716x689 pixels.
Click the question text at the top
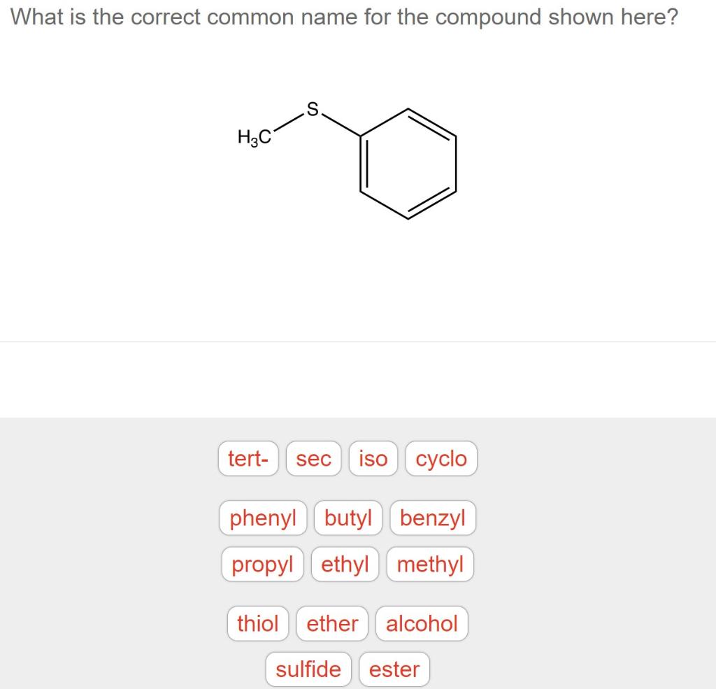click(345, 17)
